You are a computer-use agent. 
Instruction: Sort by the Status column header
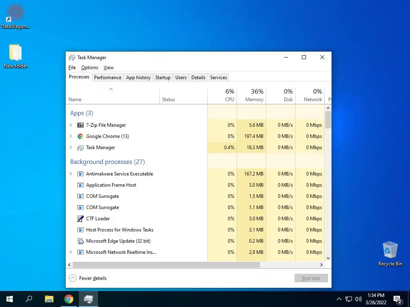click(x=183, y=96)
